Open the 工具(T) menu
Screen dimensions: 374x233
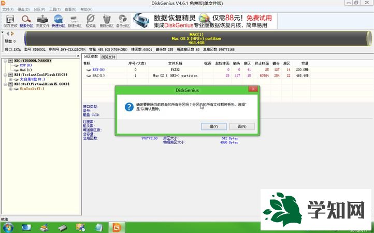coord(55,9)
